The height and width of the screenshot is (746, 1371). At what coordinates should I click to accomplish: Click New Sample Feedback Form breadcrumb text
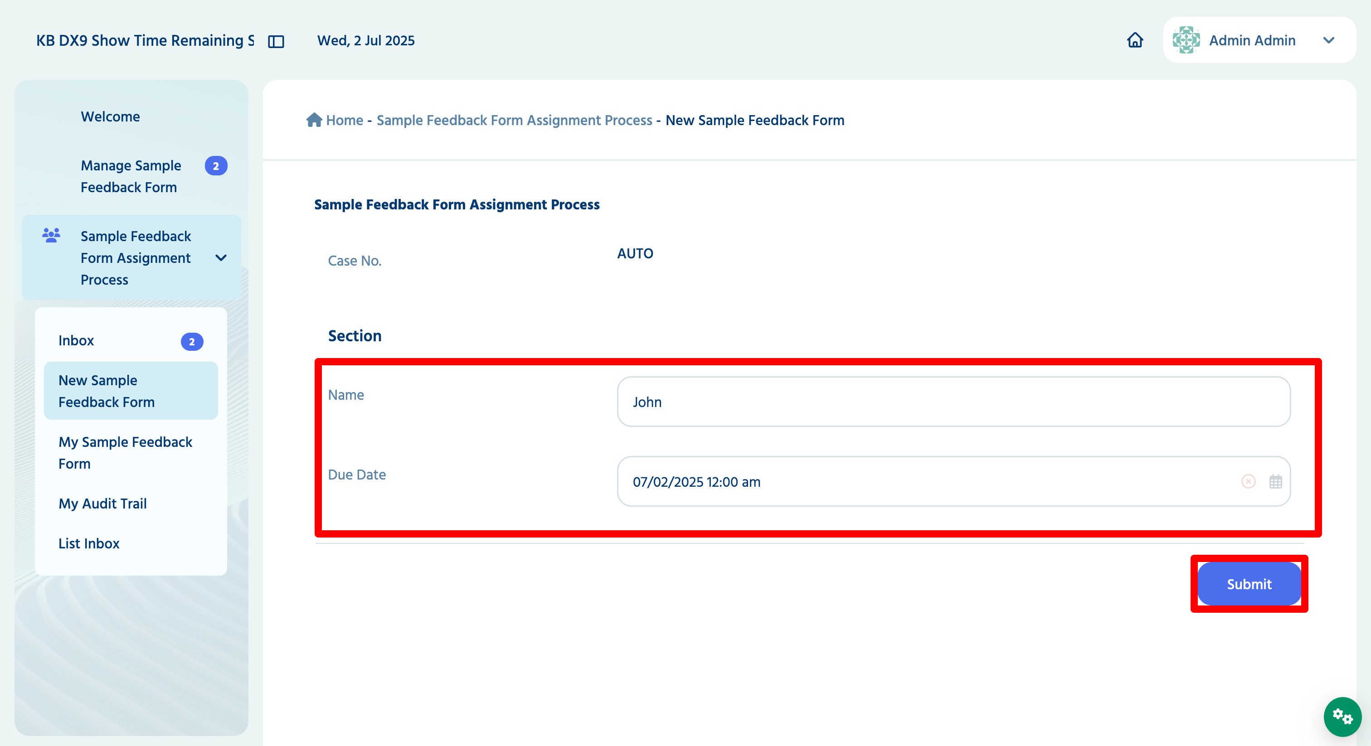coord(755,120)
